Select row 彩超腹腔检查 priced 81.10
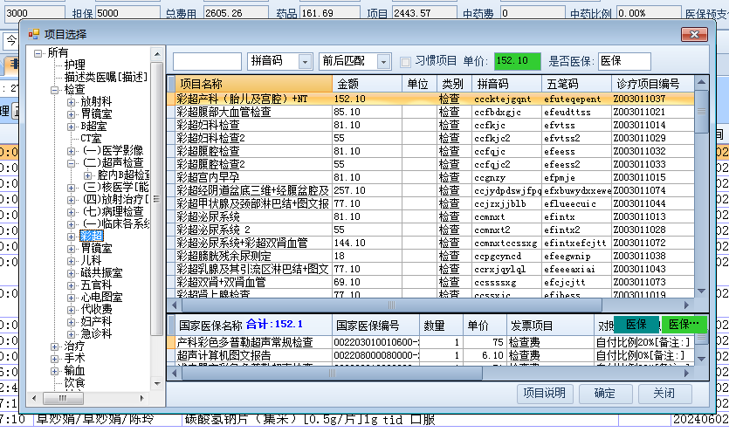The image size is (729, 439). click(x=430, y=151)
